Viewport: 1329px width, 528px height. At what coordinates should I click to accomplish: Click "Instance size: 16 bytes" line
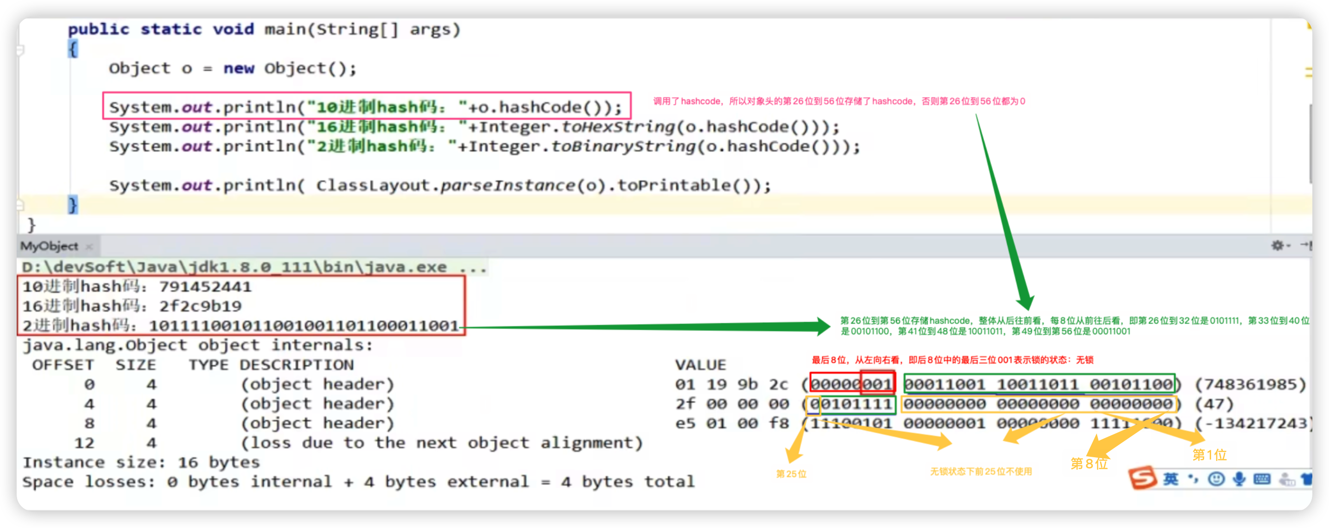click(141, 462)
